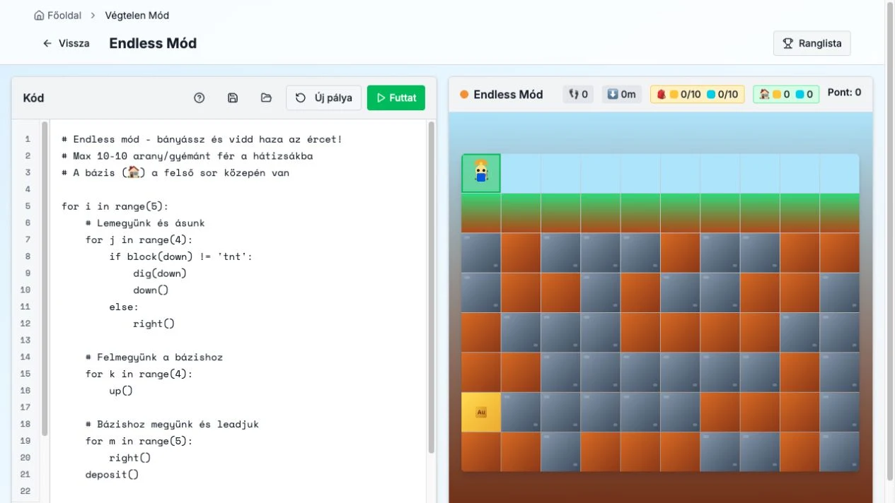Click the Endless Mód page heading
The width and height of the screenshot is (895, 503).
(x=153, y=43)
